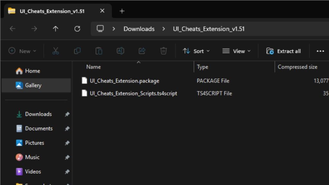Image resolution: width=329 pixels, height=185 pixels.
Task: Switch to the UI_Cheats_Extension_v1.51 tab
Action: click(x=51, y=11)
